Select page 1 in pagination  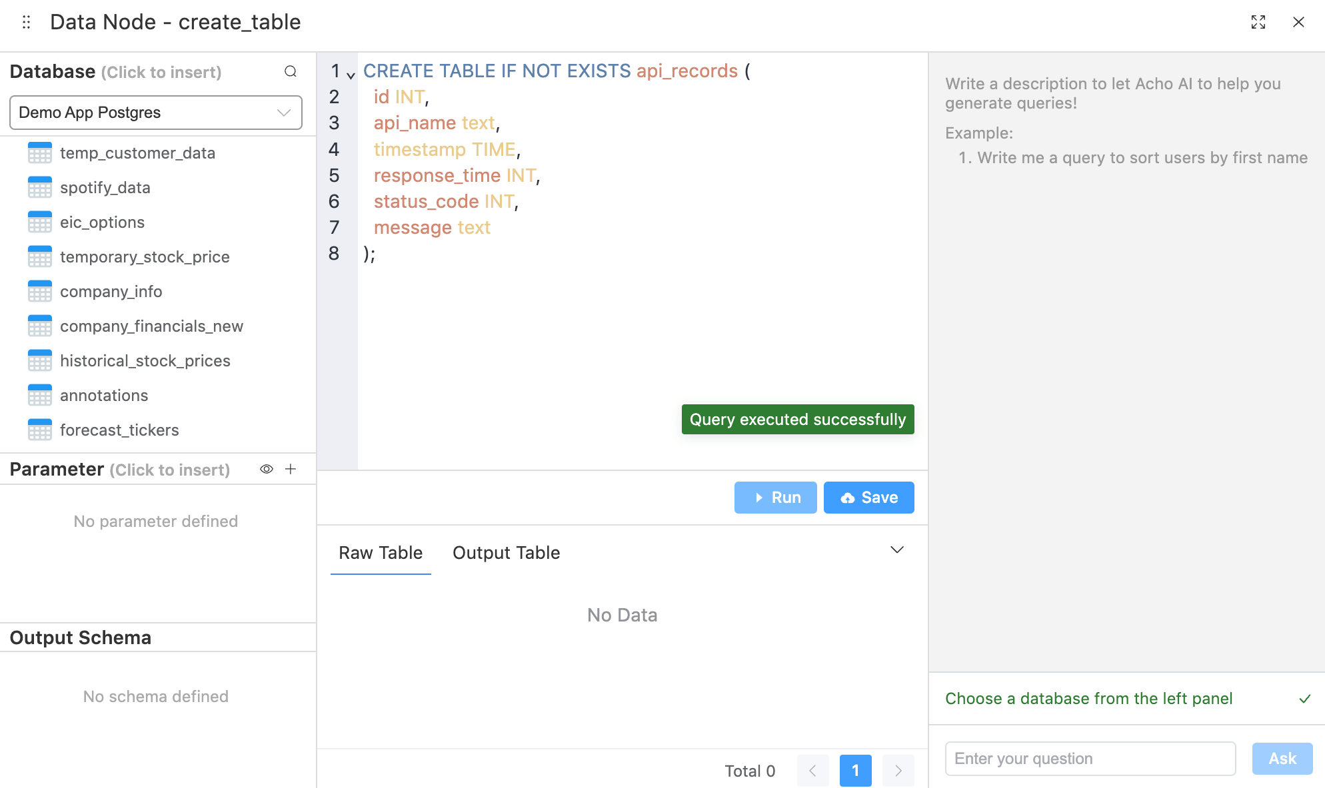pos(855,771)
